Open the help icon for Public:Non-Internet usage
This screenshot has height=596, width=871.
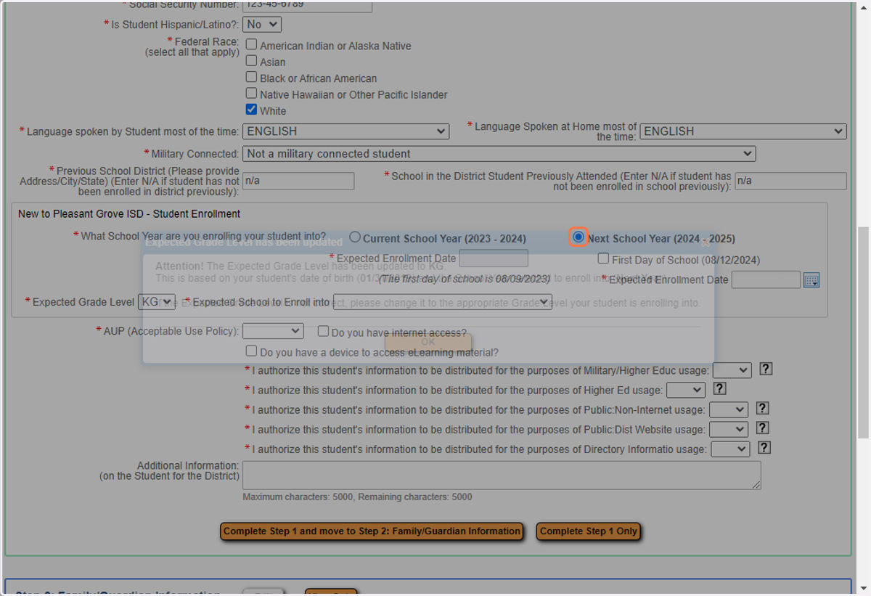[x=762, y=408]
